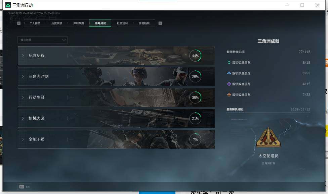The height and width of the screenshot is (194, 328).
Task: Click the 8/18 unlock count
Action: [x=306, y=62]
